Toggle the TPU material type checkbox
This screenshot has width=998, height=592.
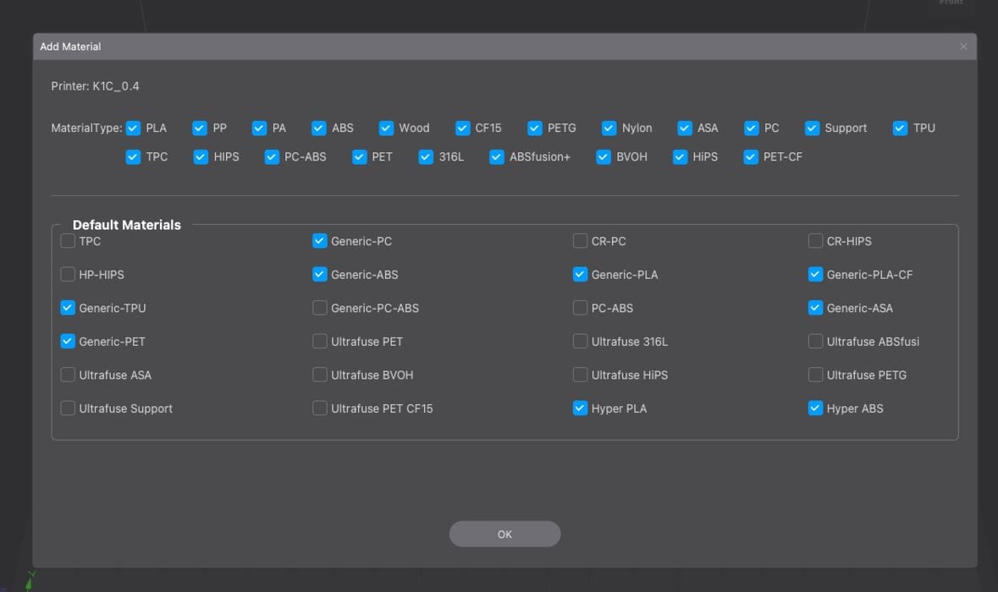click(x=900, y=129)
